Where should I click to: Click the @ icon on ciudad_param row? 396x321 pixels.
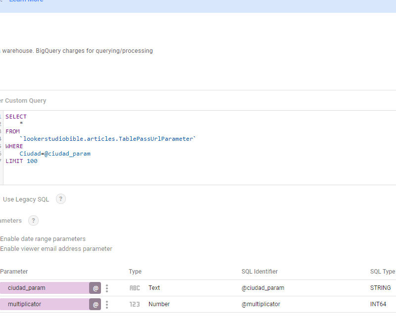click(x=95, y=288)
